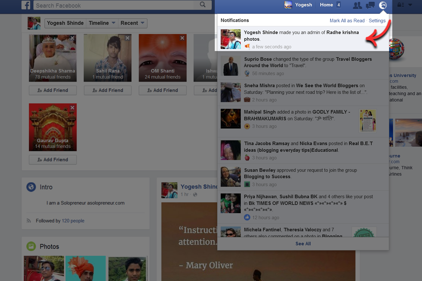422x281 pixels.
Task: Open notification Settings link
Action: point(377,21)
